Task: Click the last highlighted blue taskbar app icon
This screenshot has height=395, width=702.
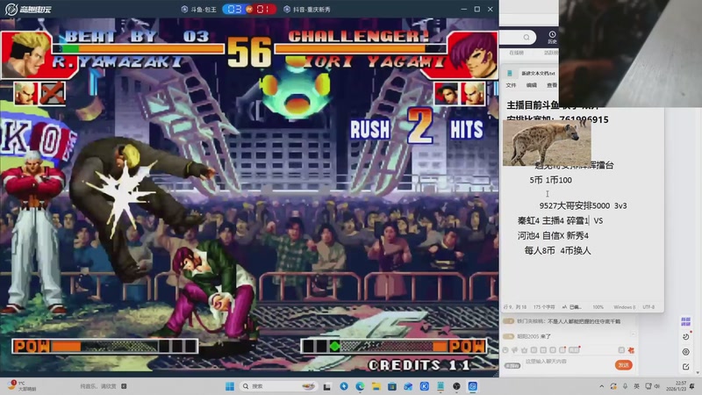Action: click(473, 386)
